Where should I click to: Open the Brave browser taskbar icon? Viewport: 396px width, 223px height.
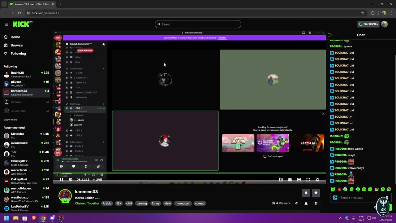34,218
